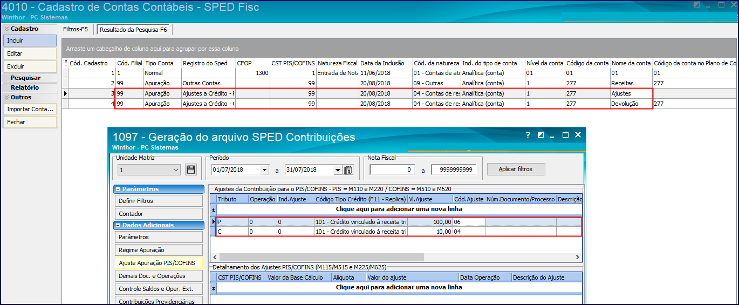Open Demais Doc. e Operações

pyautogui.click(x=158, y=276)
